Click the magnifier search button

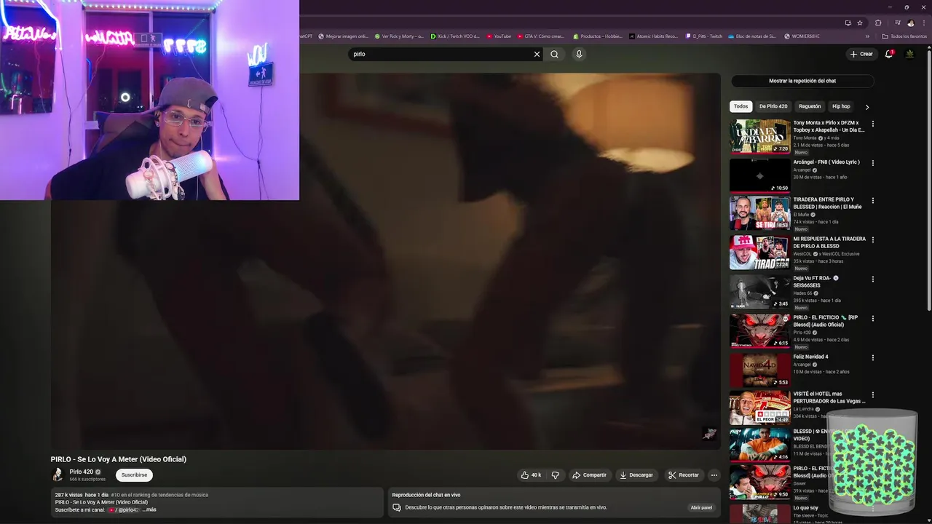[554, 54]
